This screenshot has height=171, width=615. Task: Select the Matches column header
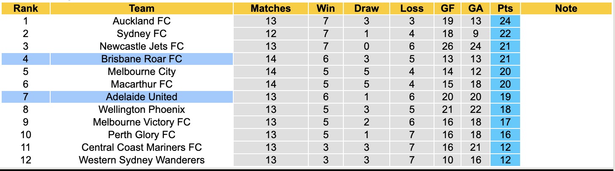point(270,8)
